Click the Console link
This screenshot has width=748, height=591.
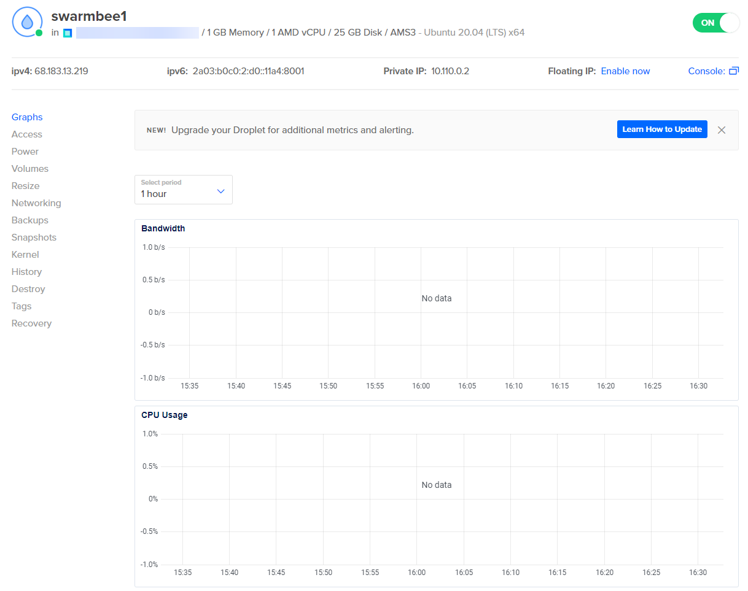click(x=706, y=71)
